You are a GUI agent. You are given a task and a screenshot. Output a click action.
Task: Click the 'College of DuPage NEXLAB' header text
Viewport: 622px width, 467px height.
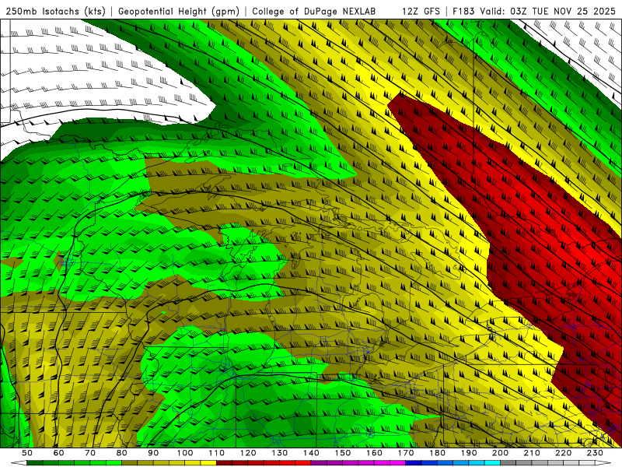tap(313, 11)
